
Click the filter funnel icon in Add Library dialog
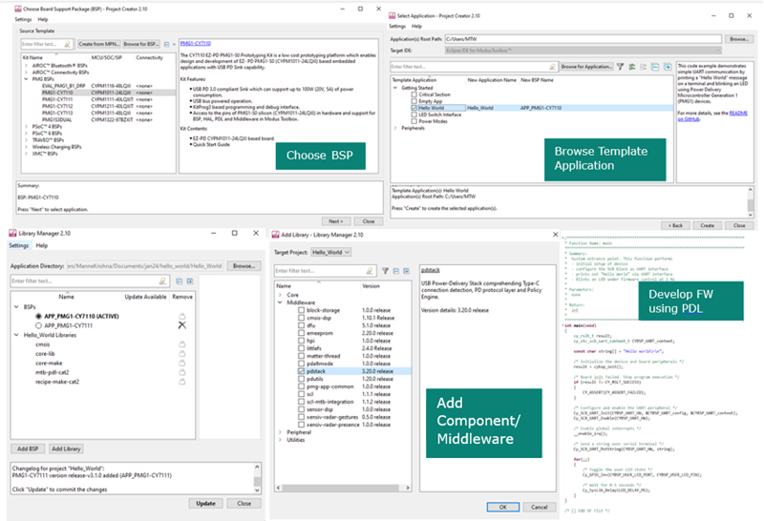(x=385, y=271)
